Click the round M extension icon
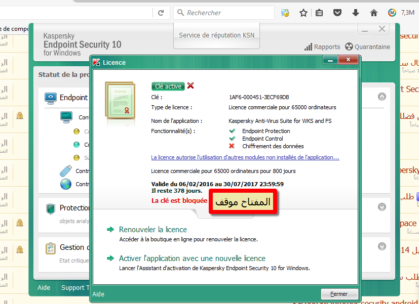This screenshot has width=419, height=304. 392,13
